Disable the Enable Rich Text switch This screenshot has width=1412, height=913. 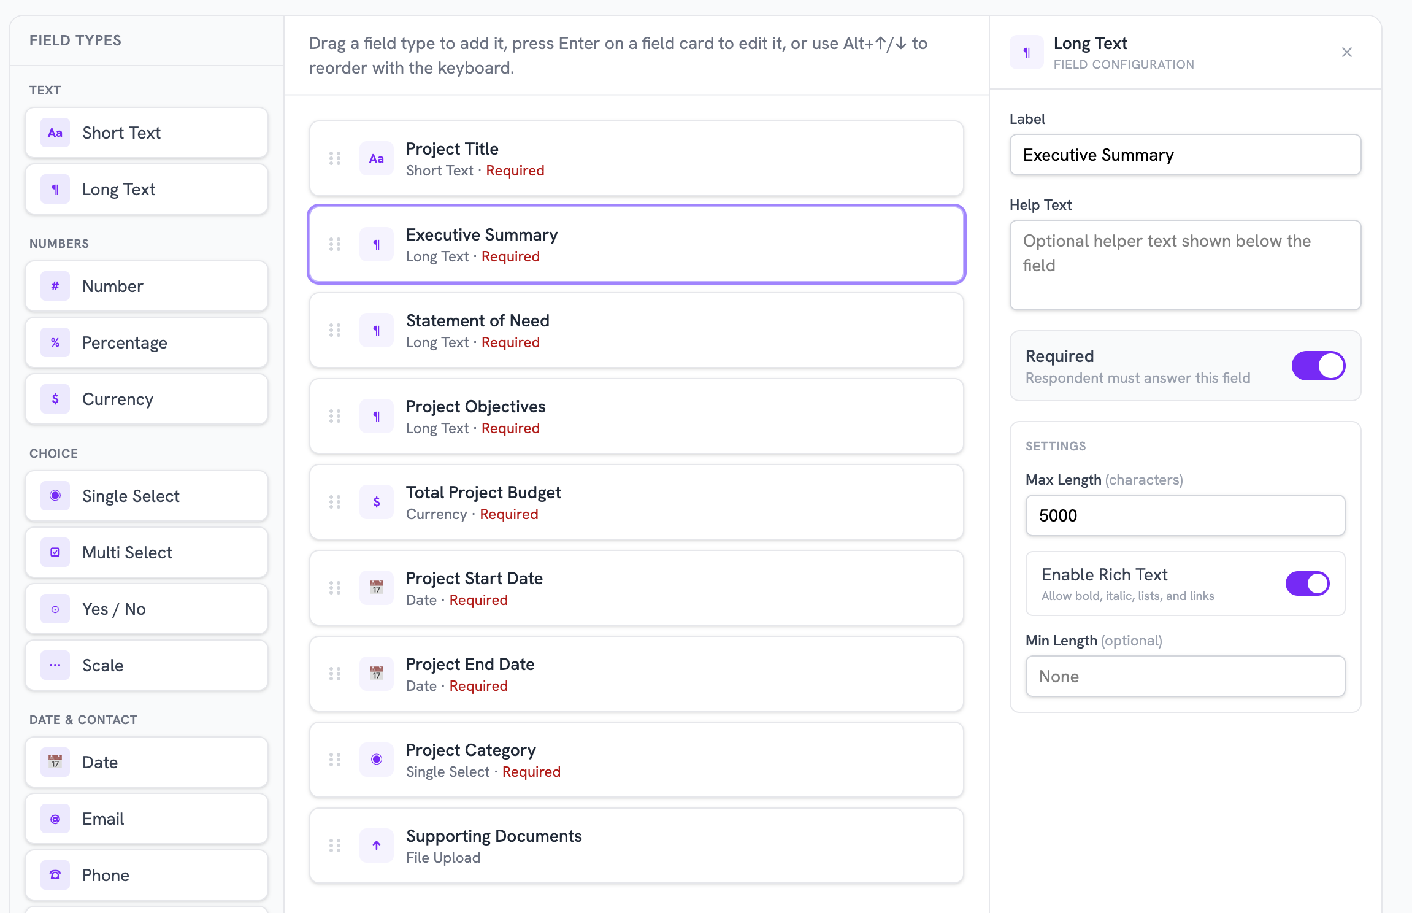point(1308,584)
